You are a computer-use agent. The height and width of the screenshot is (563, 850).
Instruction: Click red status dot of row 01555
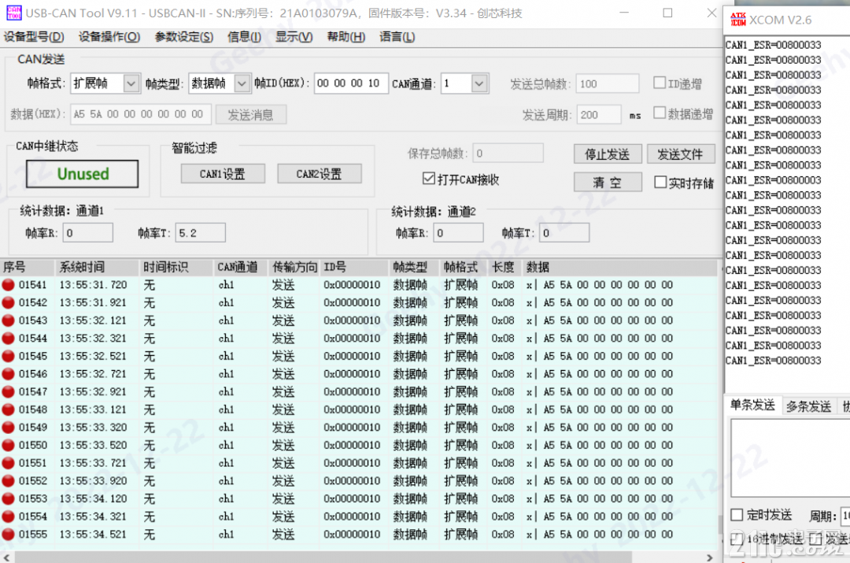tap(8, 534)
